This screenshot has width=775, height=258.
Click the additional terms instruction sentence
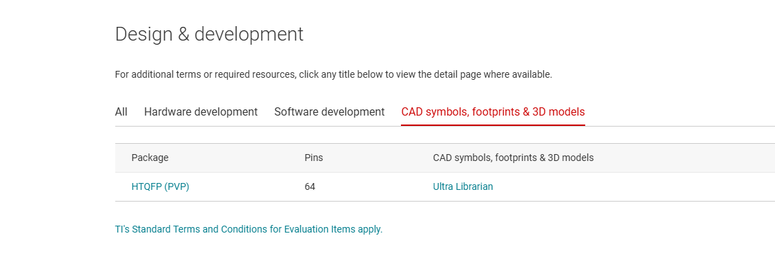click(333, 75)
